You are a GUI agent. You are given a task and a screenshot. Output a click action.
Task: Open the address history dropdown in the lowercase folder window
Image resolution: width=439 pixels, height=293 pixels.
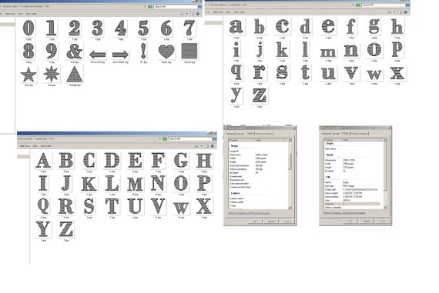[x=353, y=5]
